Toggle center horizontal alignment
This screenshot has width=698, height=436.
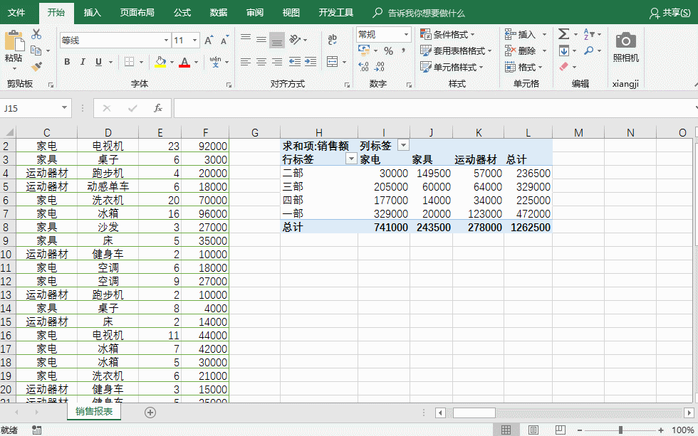(261, 62)
